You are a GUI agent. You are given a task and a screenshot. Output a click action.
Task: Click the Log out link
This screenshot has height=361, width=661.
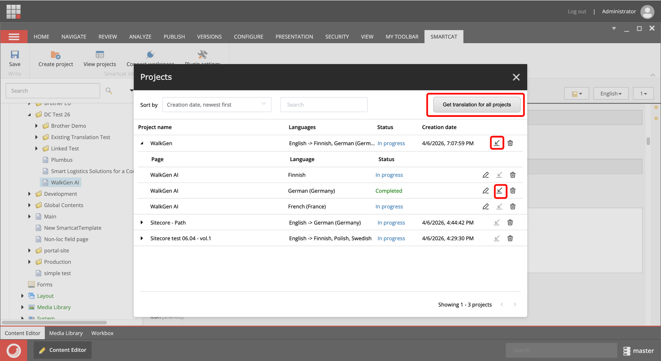coord(577,12)
